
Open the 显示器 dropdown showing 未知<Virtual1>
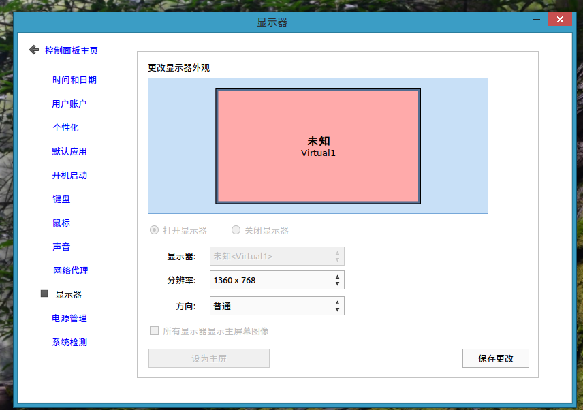click(277, 256)
